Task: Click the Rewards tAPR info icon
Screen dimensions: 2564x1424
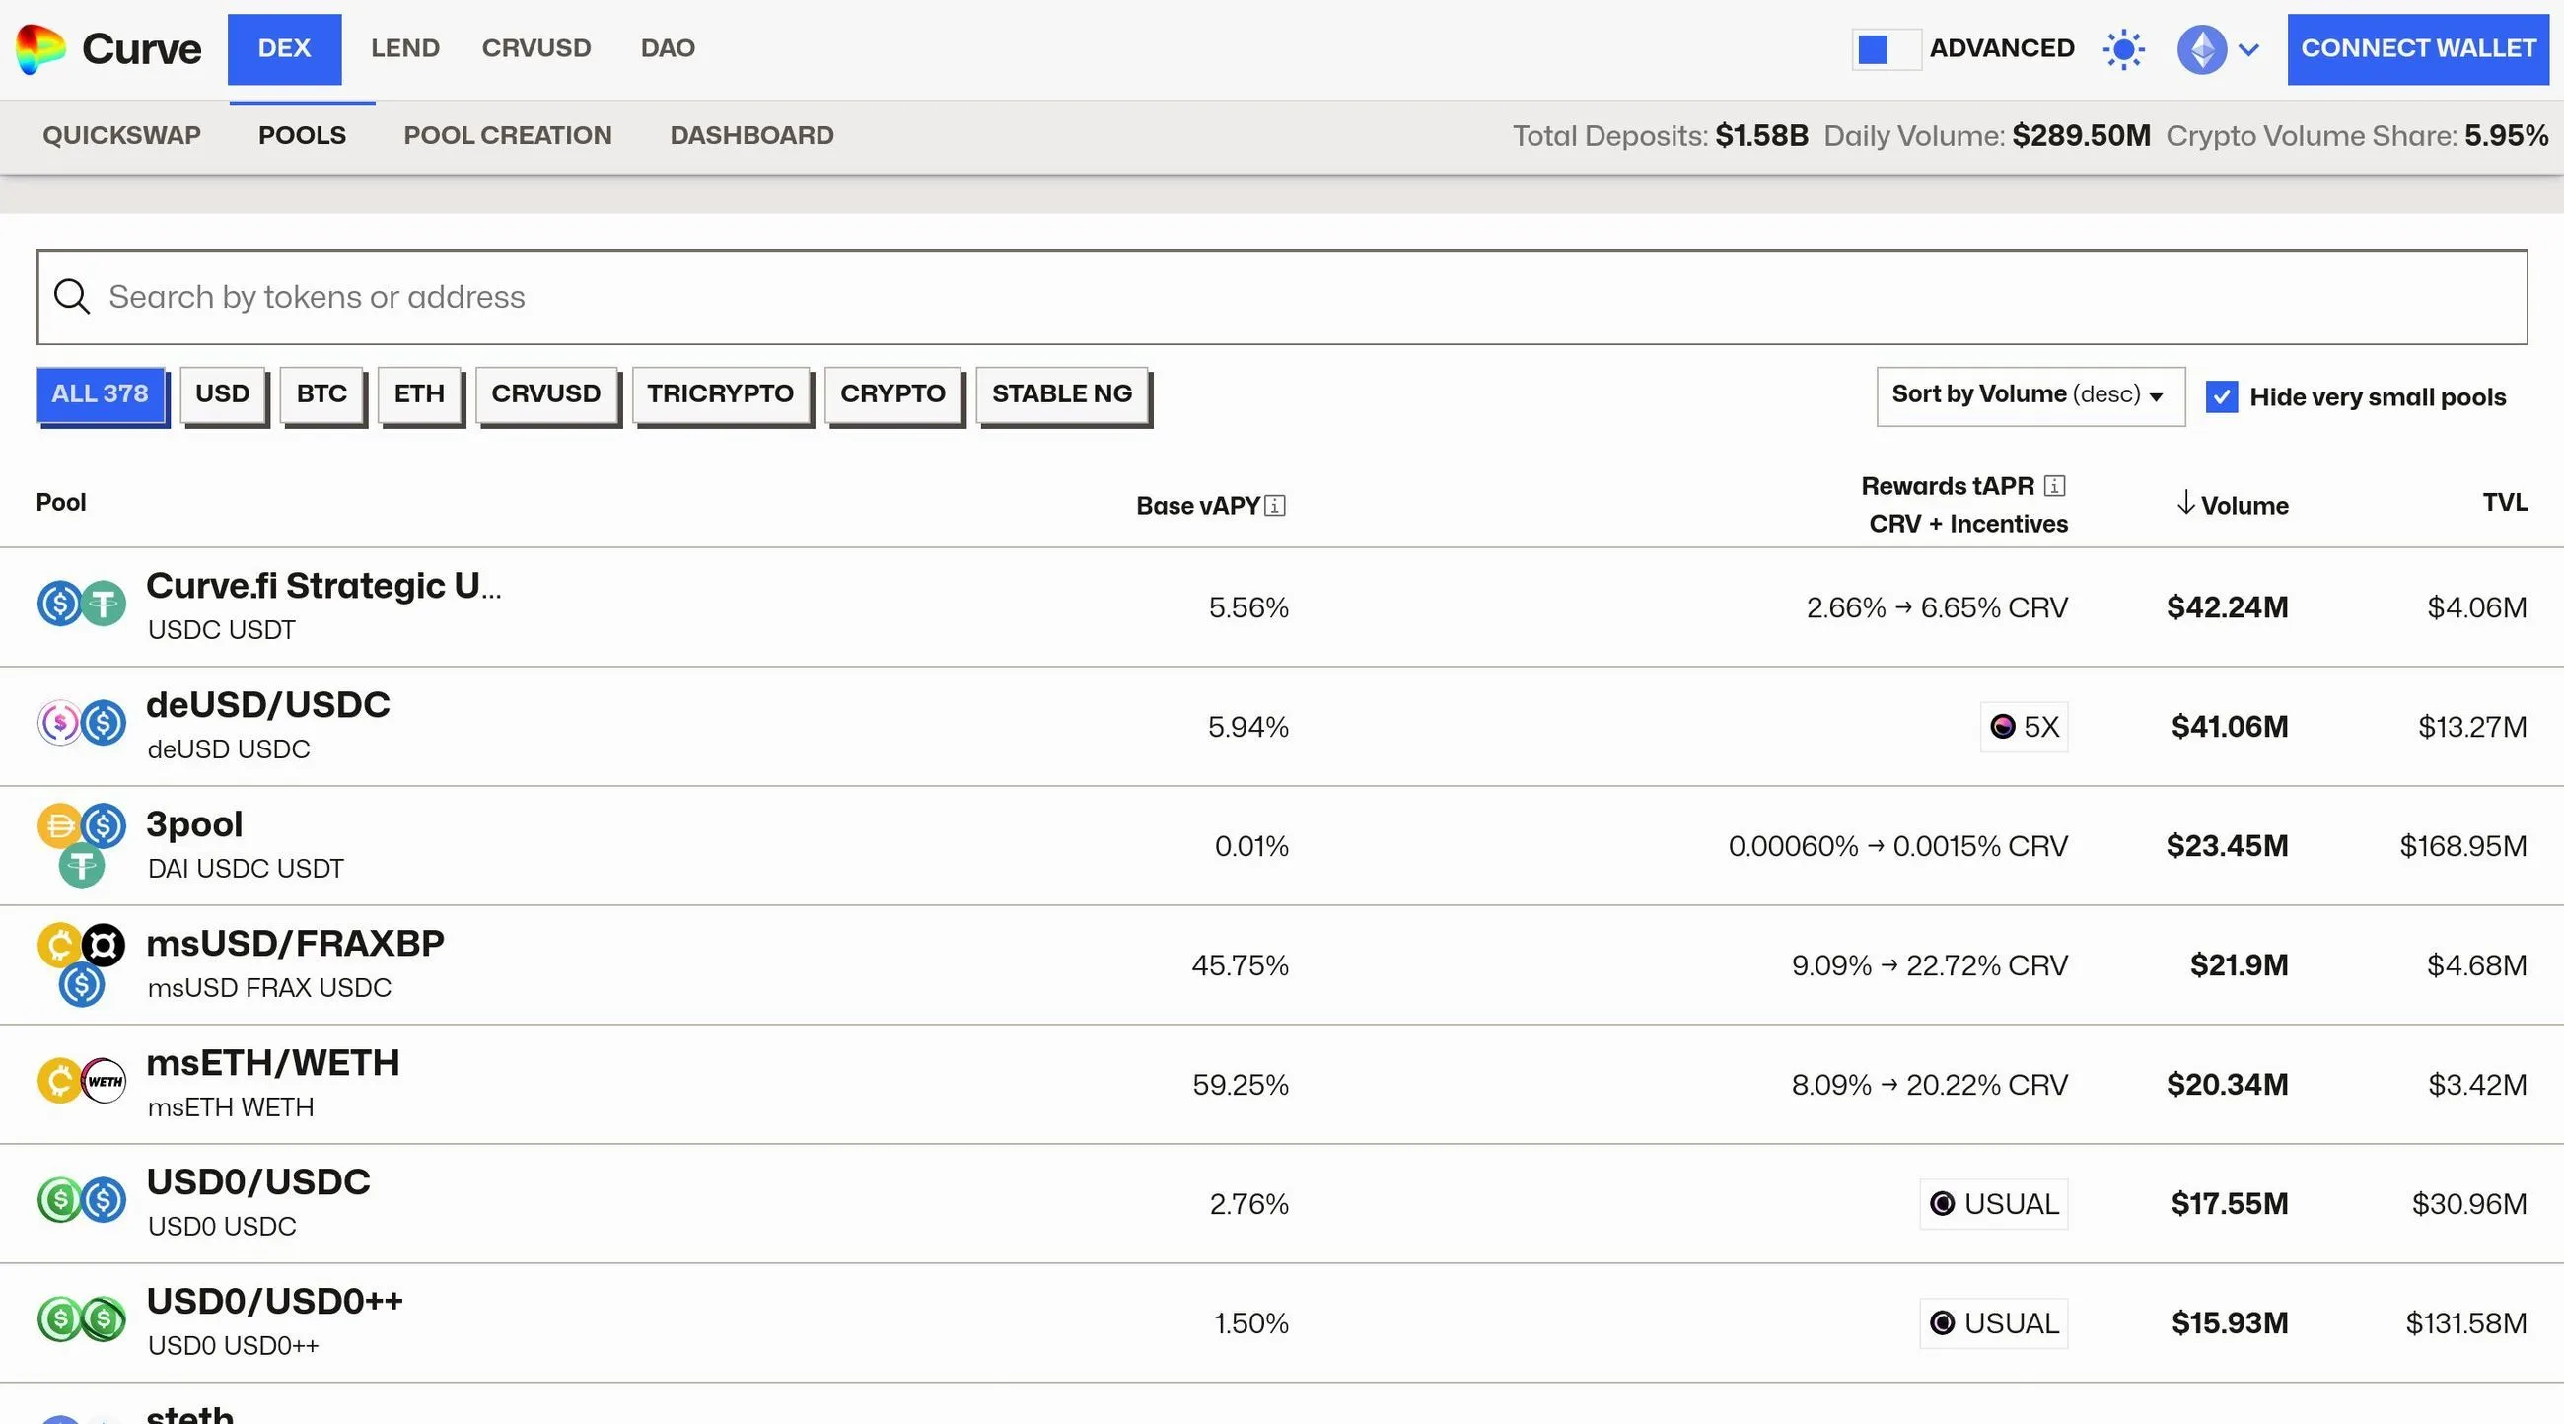Action: (x=2054, y=485)
